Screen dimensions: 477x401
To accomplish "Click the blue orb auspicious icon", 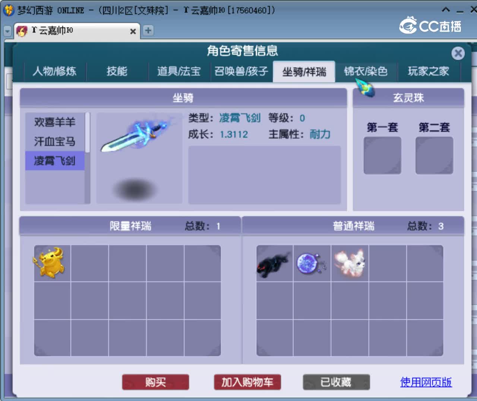I will (312, 263).
